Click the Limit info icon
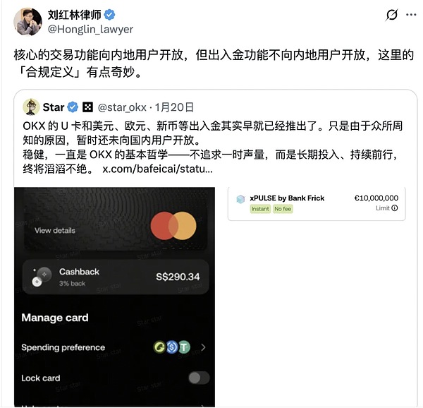Viewport: 423px width, 408px height. point(394,208)
